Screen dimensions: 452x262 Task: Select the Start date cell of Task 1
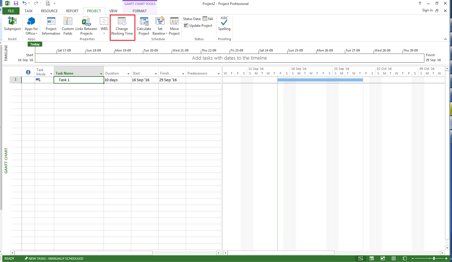144,80
